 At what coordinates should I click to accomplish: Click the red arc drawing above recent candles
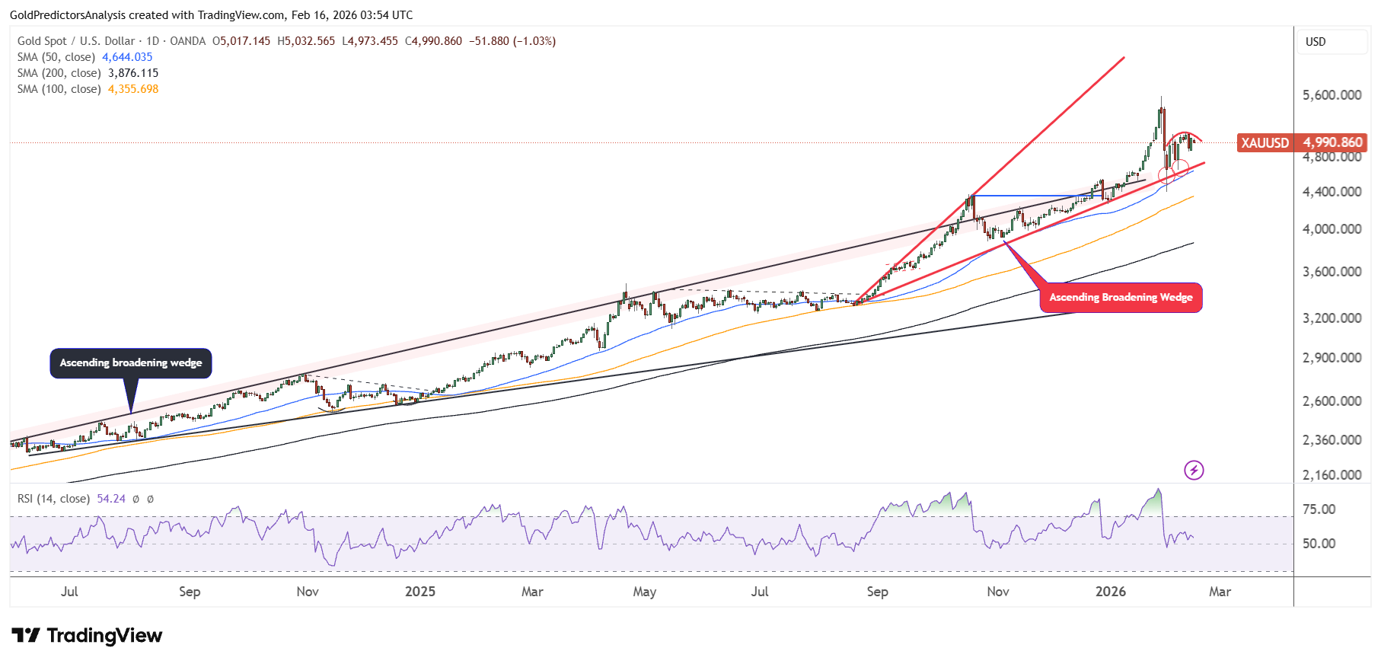tap(1184, 134)
